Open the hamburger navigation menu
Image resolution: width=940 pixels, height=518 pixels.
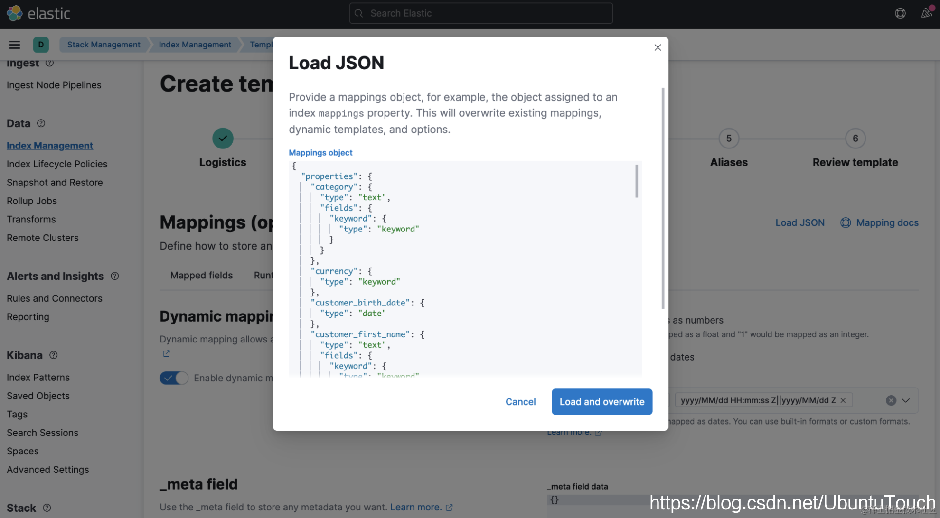click(x=15, y=45)
